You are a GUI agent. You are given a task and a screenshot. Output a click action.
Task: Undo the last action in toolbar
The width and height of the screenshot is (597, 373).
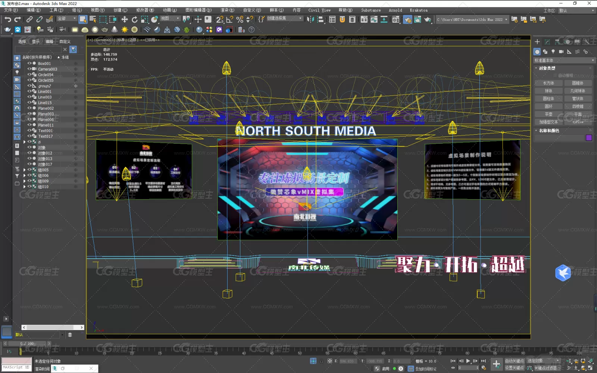8,19
